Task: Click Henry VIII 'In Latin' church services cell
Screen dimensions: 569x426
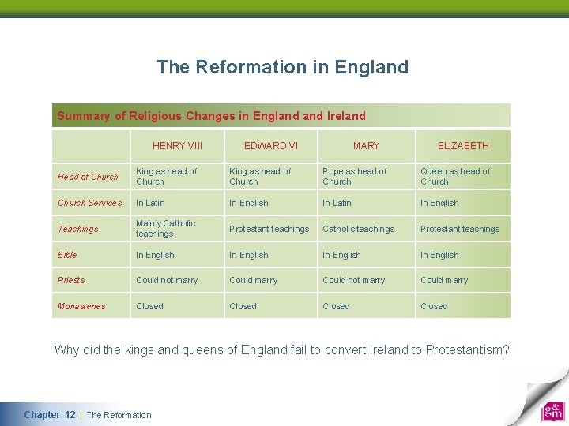Action: tap(177, 203)
